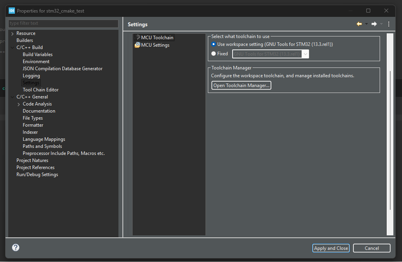Select Use workspace setting radio button
402x262 pixels.
pos(213,44)
